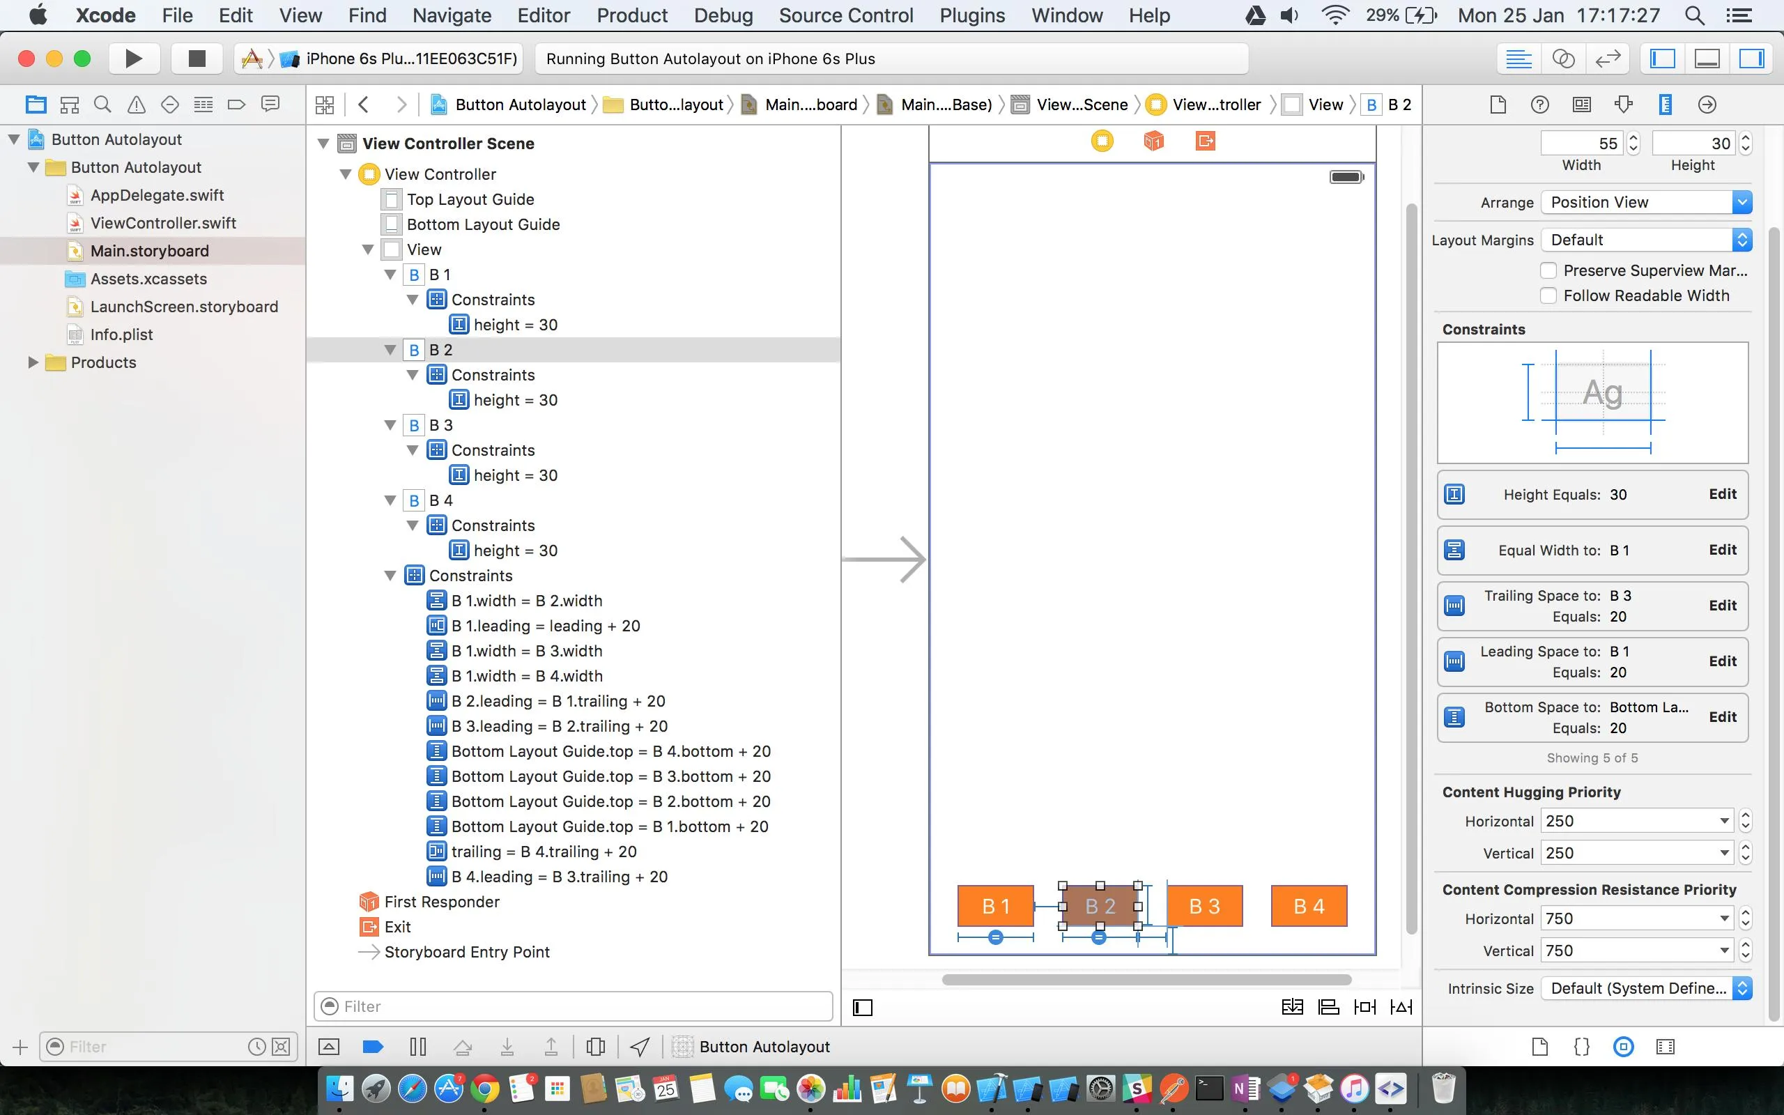The image size is (1784, 1115).
Task: Check Follow Readable Width
Action: point(1549,295)
